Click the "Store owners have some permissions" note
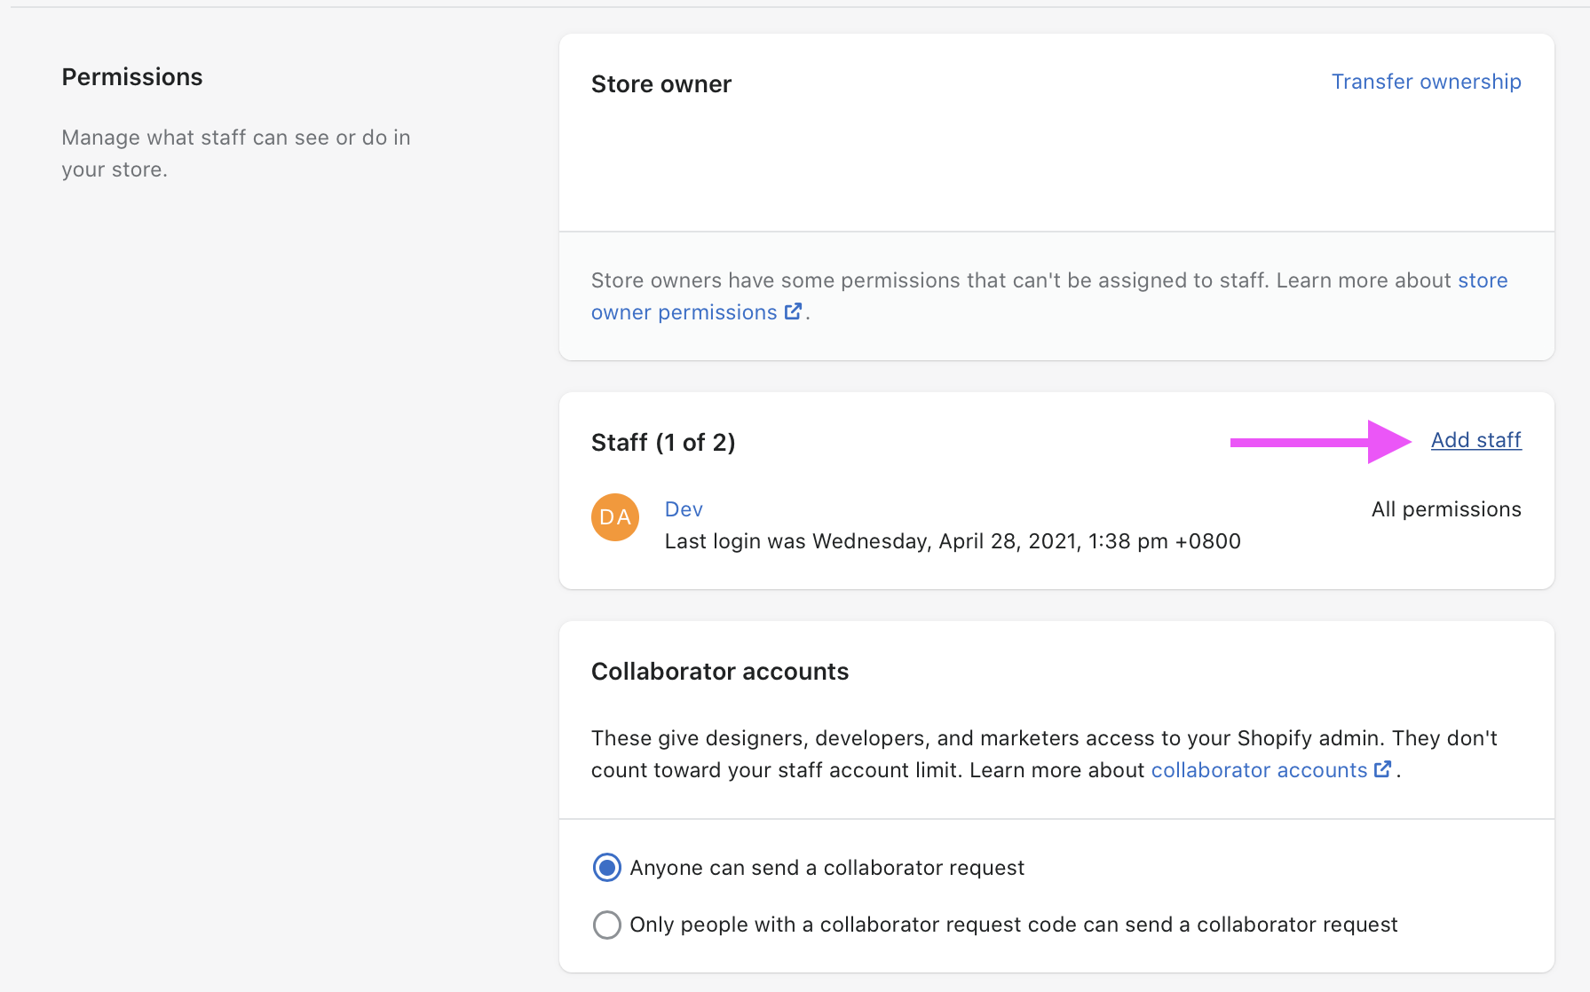1590x992 pixels. 932,281
